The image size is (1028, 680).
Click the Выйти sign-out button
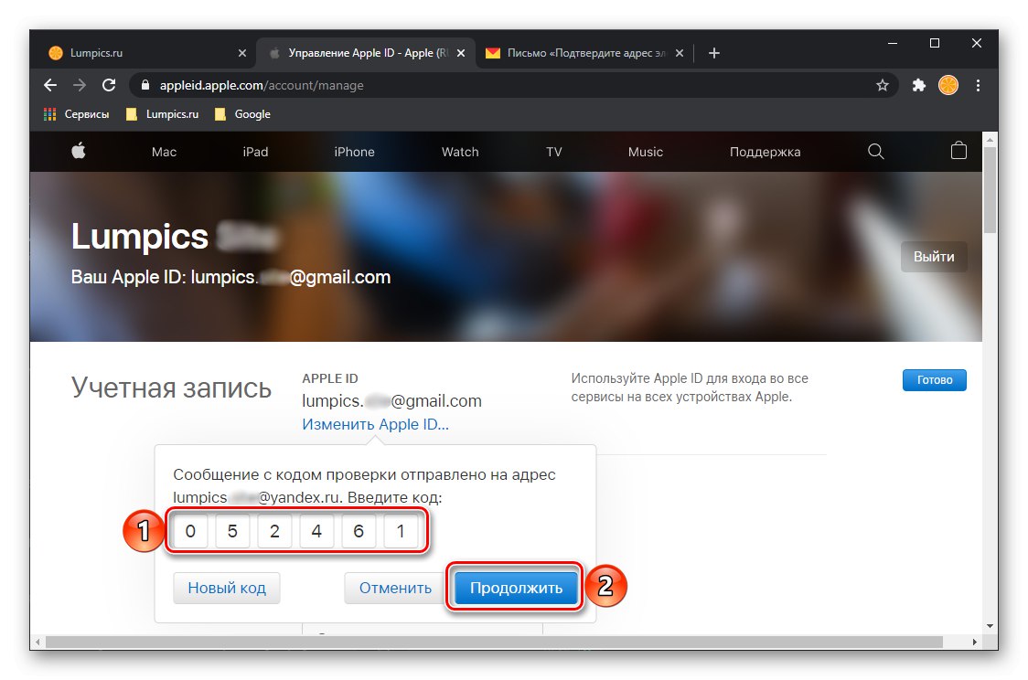point(934,257)
